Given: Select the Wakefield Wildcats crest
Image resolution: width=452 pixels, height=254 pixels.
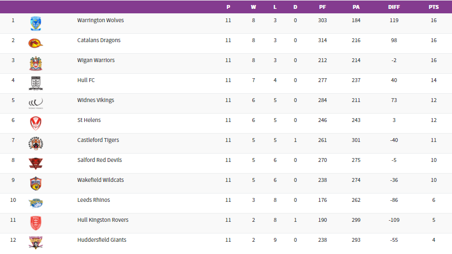Looking at the screenshot, I should 35,183.
